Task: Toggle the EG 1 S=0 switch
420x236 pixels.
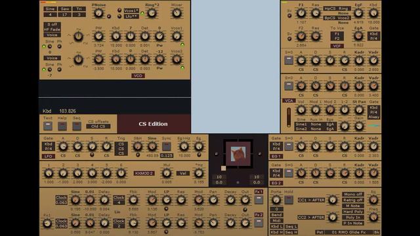Action: click(289, 146)
